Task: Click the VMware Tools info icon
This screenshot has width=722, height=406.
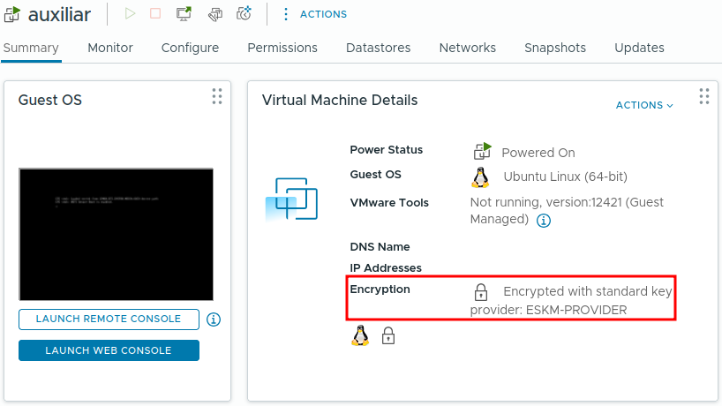Action: [x=544, y=221]
